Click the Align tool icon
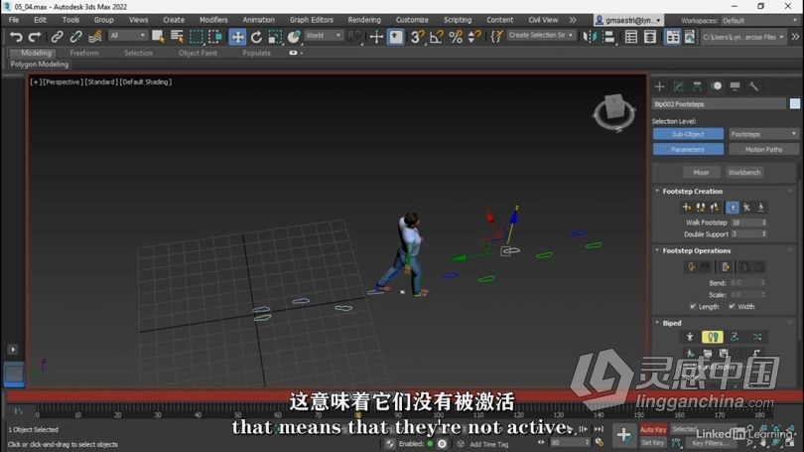The image size is (804, 452). click(608, 37)
